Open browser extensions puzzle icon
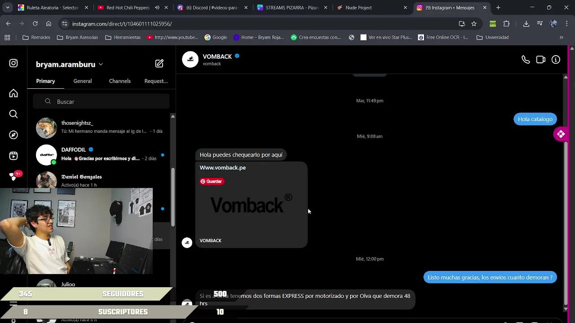Viewport: 575px width, 323px height. pyautogui.click(x=507, y=24)
